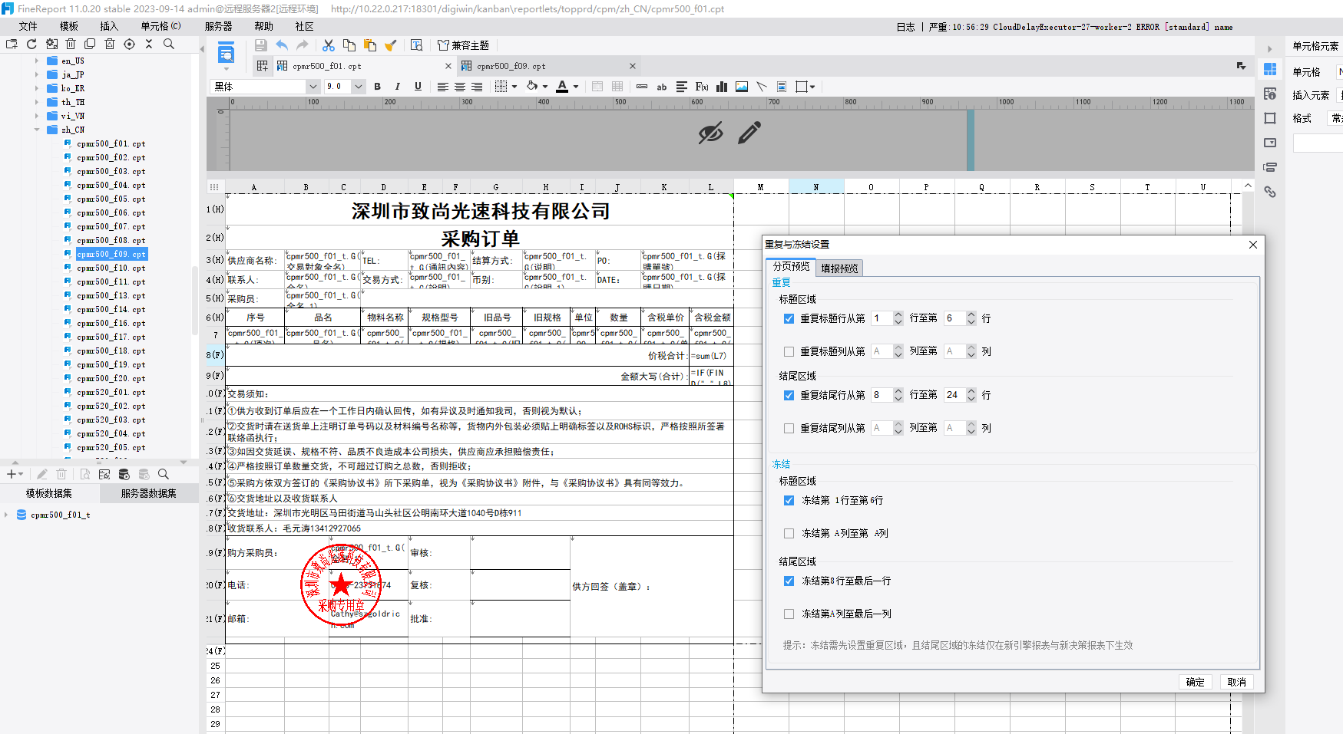
Task: Collapse the zh_CN folder
Action: tap(36, 130)
